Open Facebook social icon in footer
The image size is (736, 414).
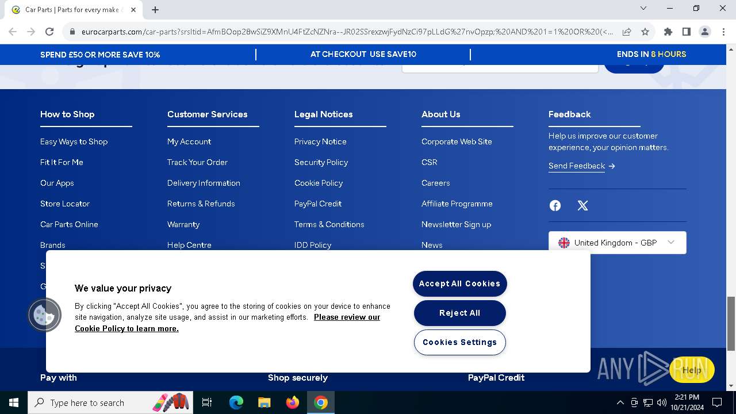click(555, 205)
